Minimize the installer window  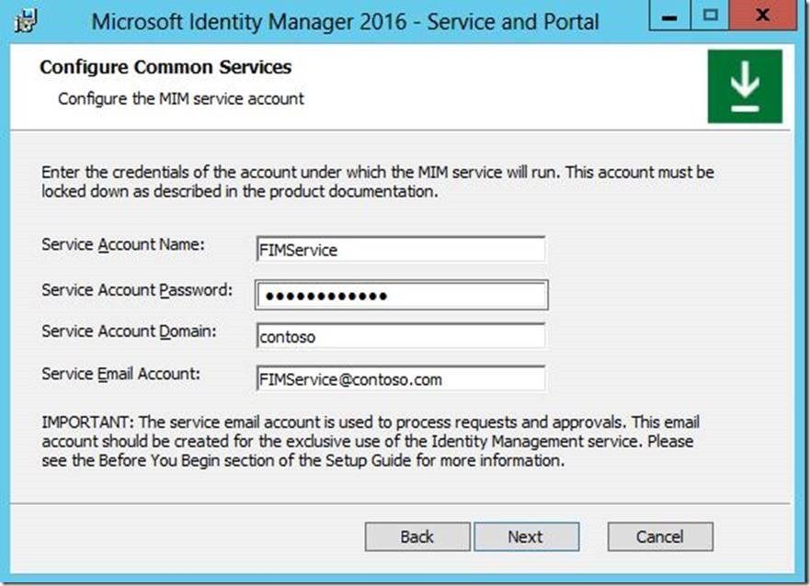[669, 16]
